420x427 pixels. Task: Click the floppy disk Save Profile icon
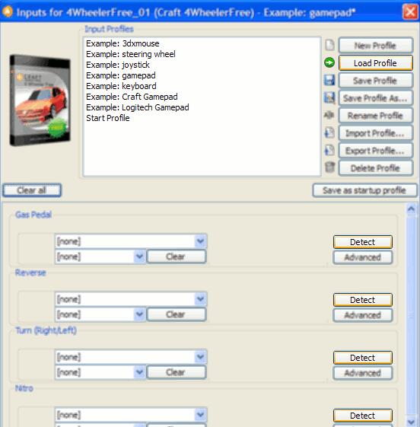click(x=329, y=81)
